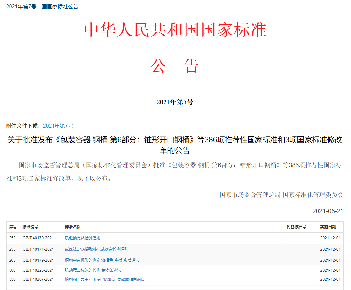The height and width of the screenshot is (290, 351).
Task: Click the 序号 column header
Action: pos(13,227)
